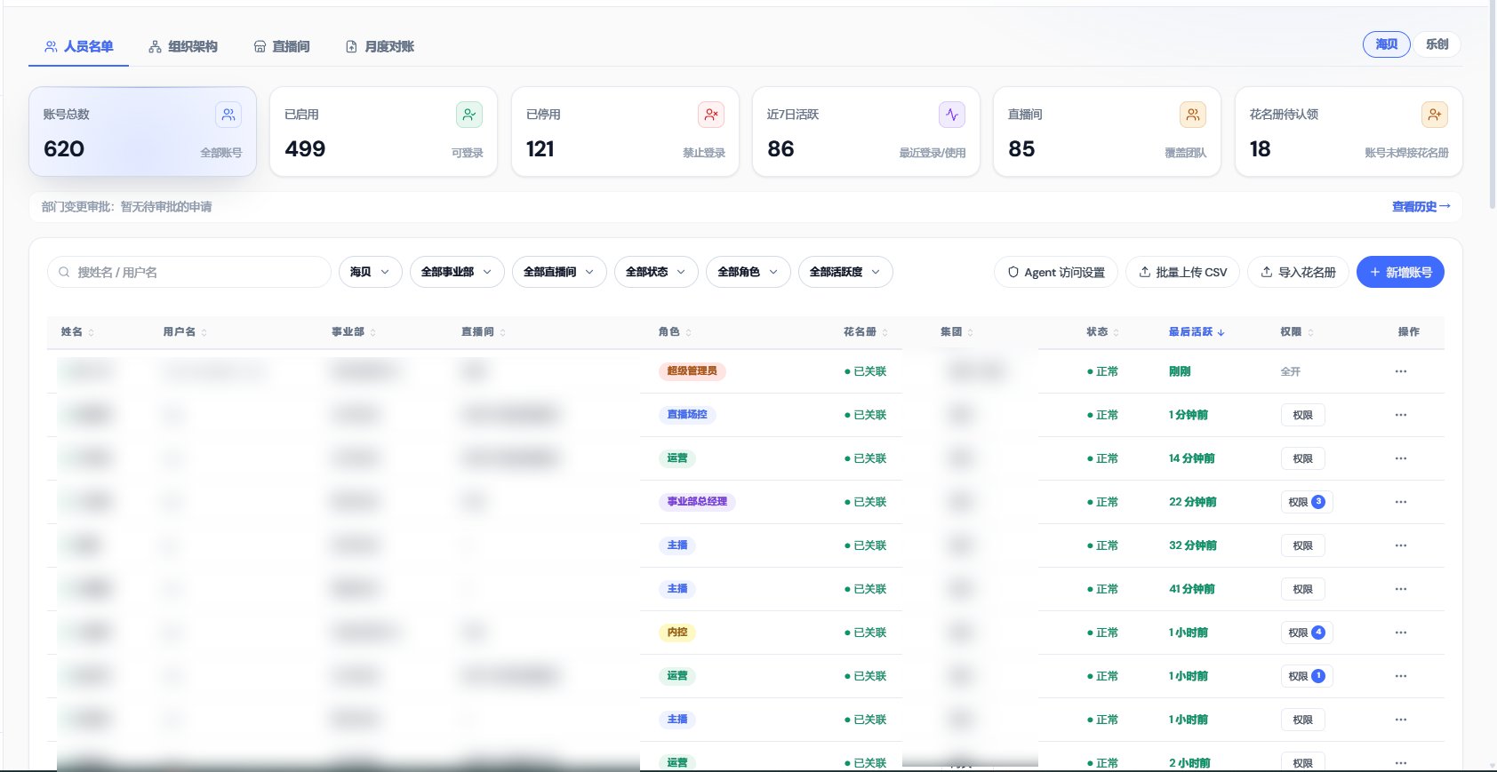Image resolution: width=1497 pixels, height=772 pixels.
Task: Sort table by 用户名 column
Action: [x=185, y=331]
